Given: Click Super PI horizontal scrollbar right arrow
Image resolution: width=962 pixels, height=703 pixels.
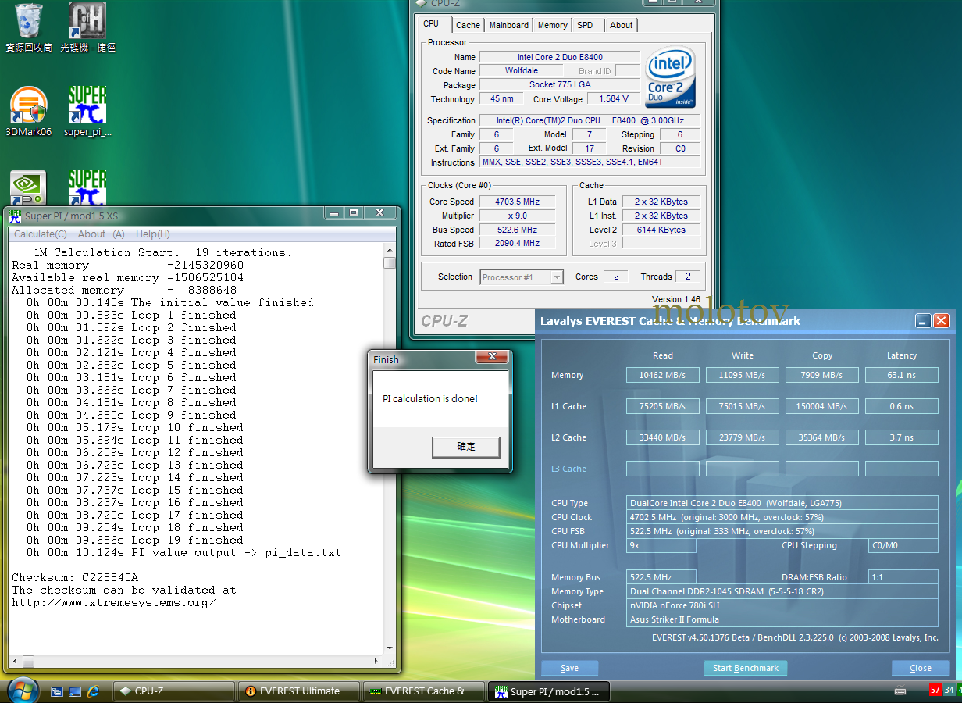Looking at the screenshot, I should pos(377,662).
